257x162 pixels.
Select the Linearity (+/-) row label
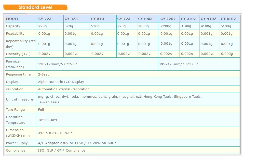(18, 54)
